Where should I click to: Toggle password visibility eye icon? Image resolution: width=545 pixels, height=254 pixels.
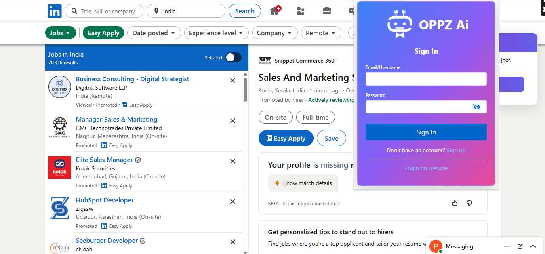click(477, 107)
